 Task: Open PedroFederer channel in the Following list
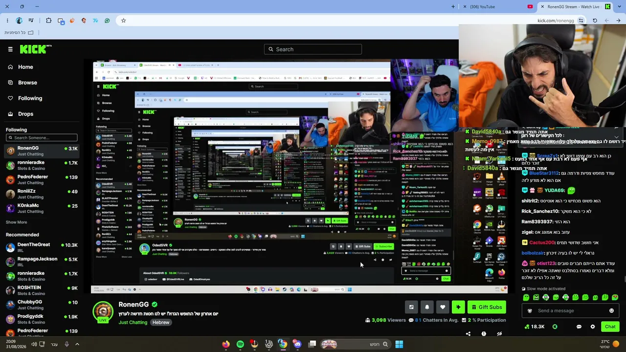(42, 179)
